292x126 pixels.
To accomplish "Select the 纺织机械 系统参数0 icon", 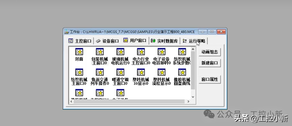I will point(182,52).
